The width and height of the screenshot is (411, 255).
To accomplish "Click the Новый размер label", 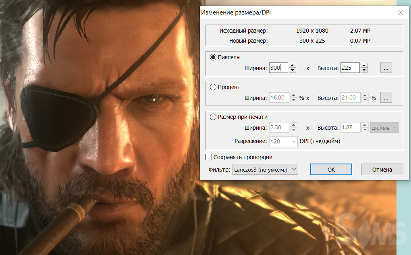I will pyautogui.click(x=249, y=41).
